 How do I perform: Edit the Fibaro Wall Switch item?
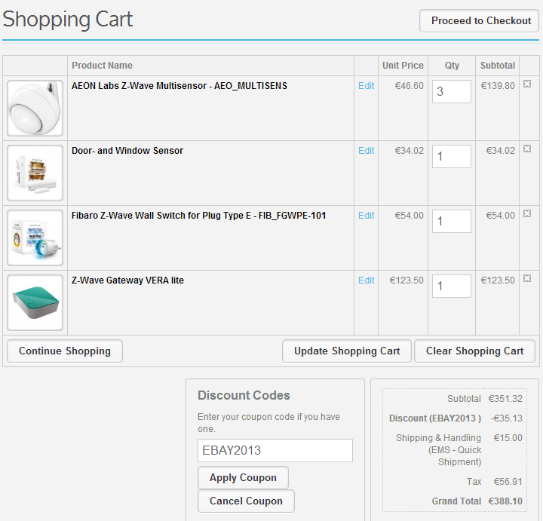366,216
